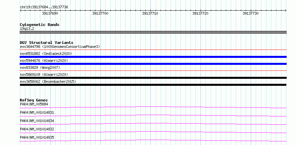Click the red line under nsv833829
This screenshot has height=145, width=296.
point(153,71)
